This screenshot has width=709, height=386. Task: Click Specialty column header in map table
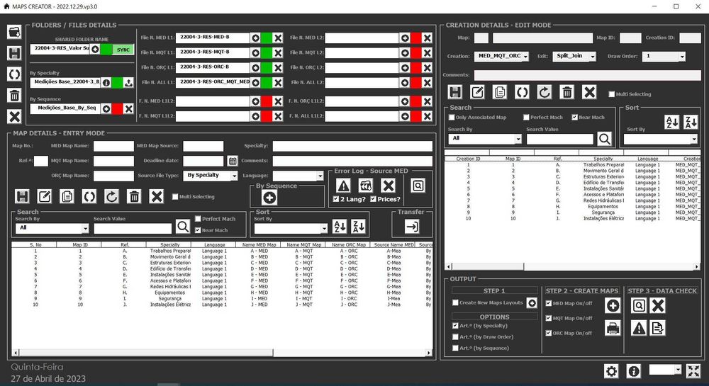coord(170,244)
